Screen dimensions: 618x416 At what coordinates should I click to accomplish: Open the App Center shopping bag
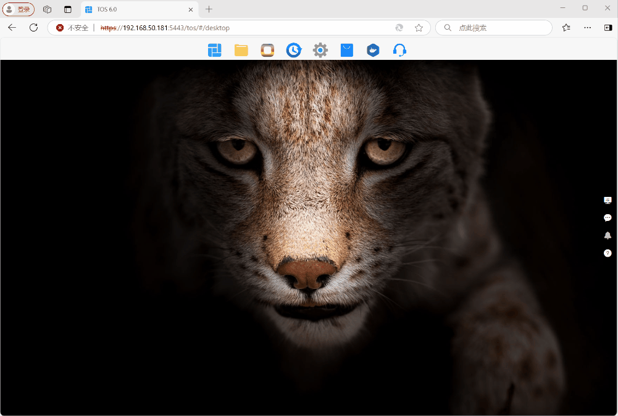point(346,51)
